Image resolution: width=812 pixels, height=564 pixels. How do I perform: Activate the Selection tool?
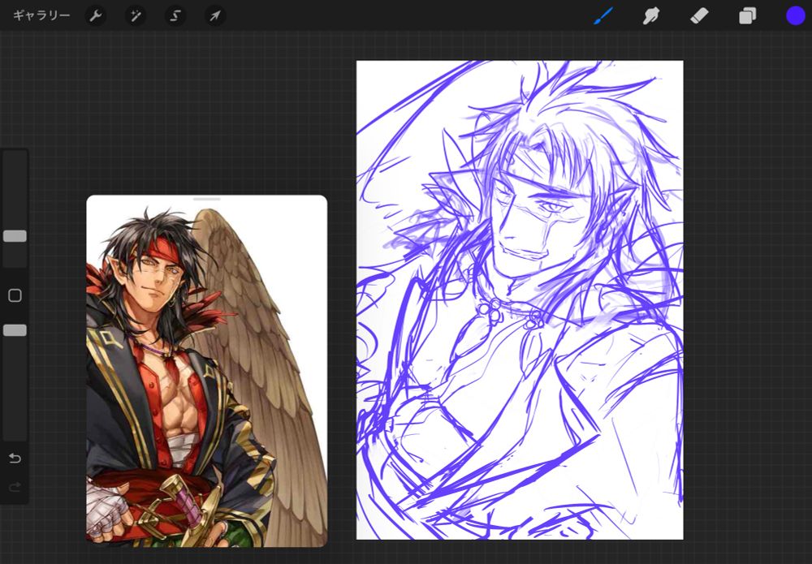(175, 16)
